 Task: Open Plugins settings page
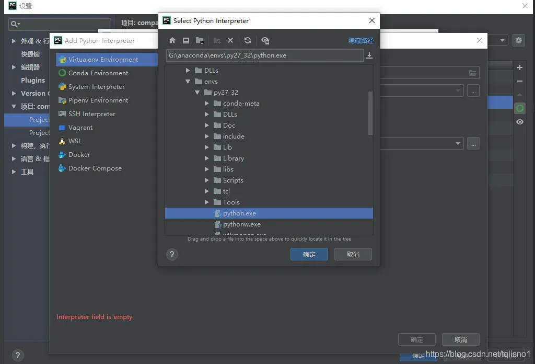click(x=33, y=80)
